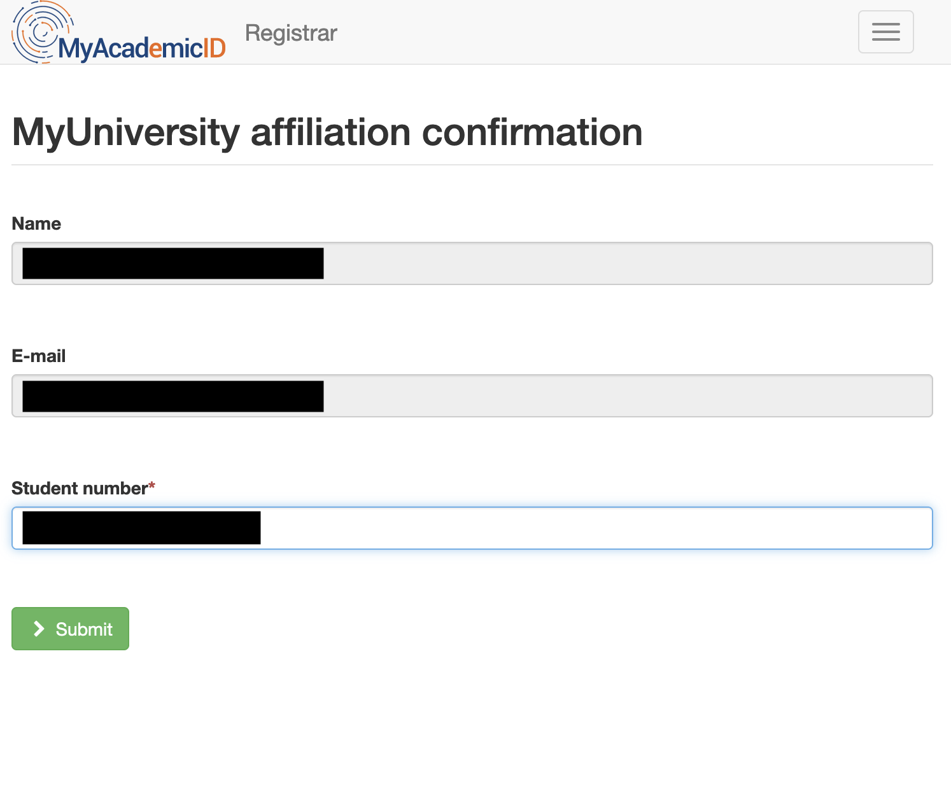951x789 pixels.
Task: Click the disabled Name field
Action: [x=624, y=263]
